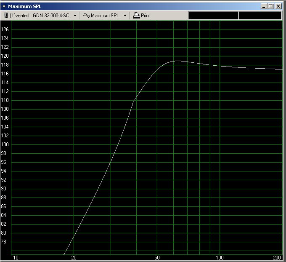
Task: Click the 118 dB axis label
Action: pos(5,65)
